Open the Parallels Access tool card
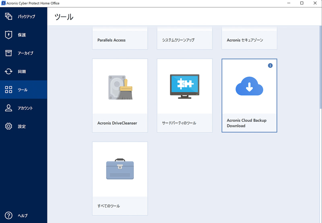 120,38
